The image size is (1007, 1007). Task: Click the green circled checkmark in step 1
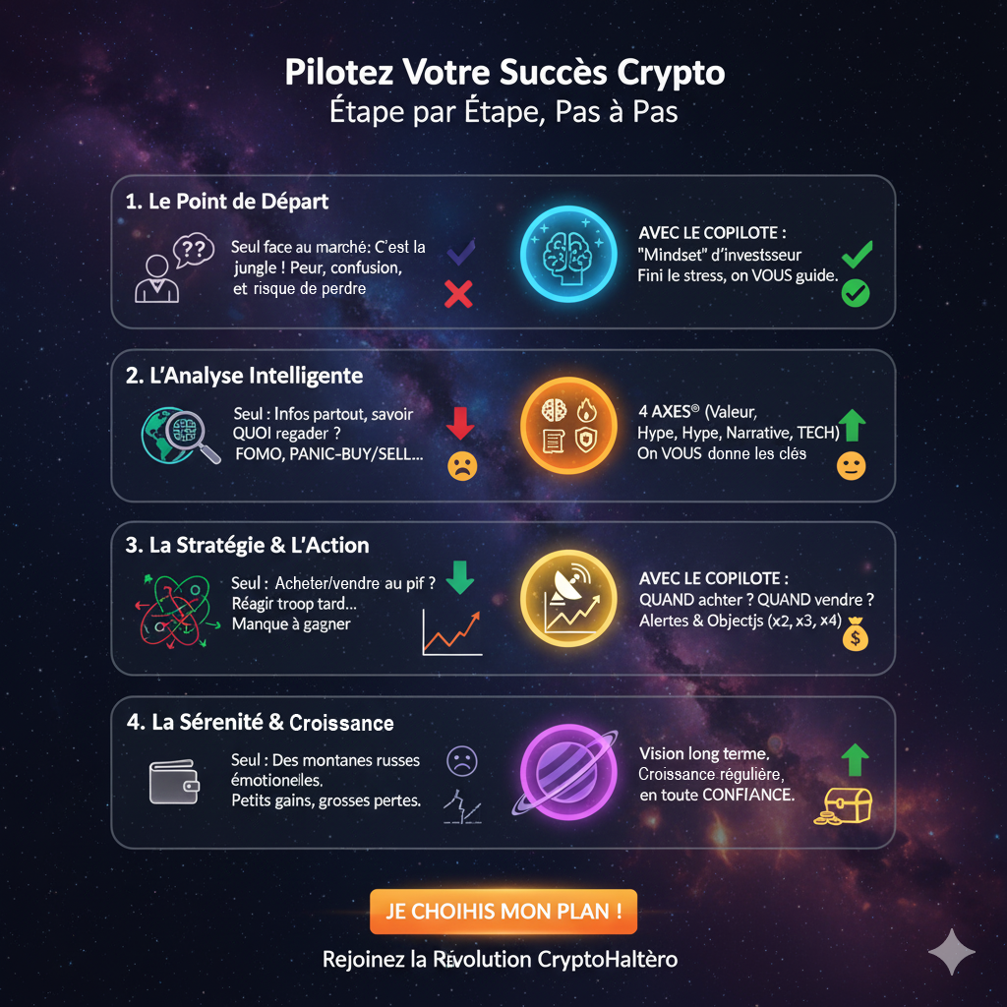856,292
